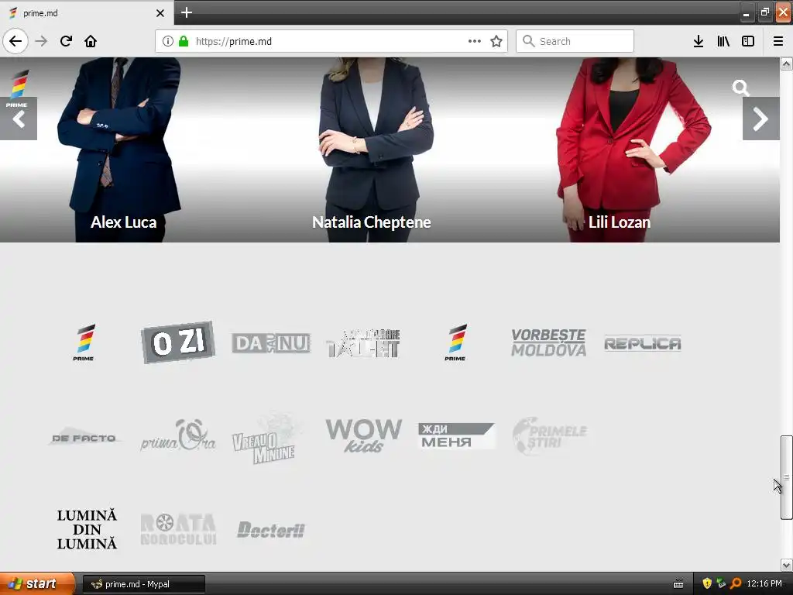Toggle the sidebar view icon
This screenshot has height=595, width=793.
click(x=748, y=41)
